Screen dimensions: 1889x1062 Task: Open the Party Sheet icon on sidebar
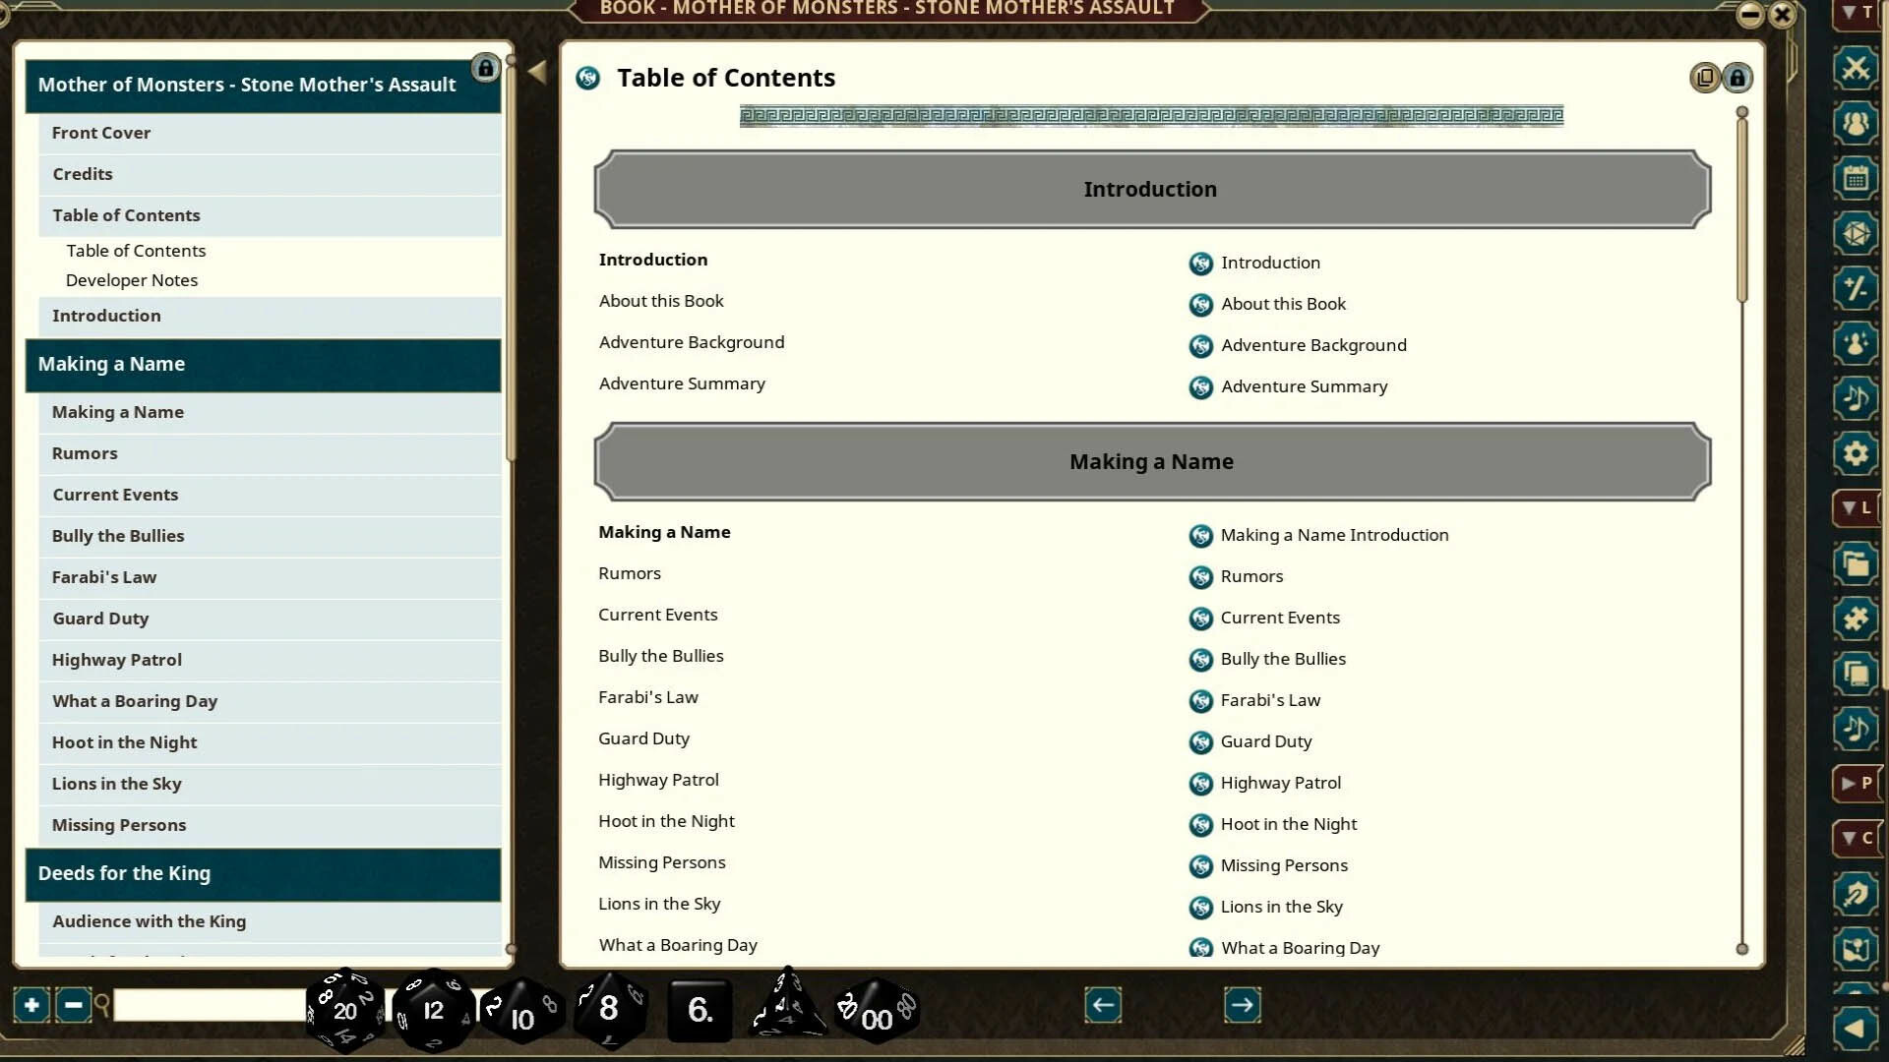tap(1854, 124)
